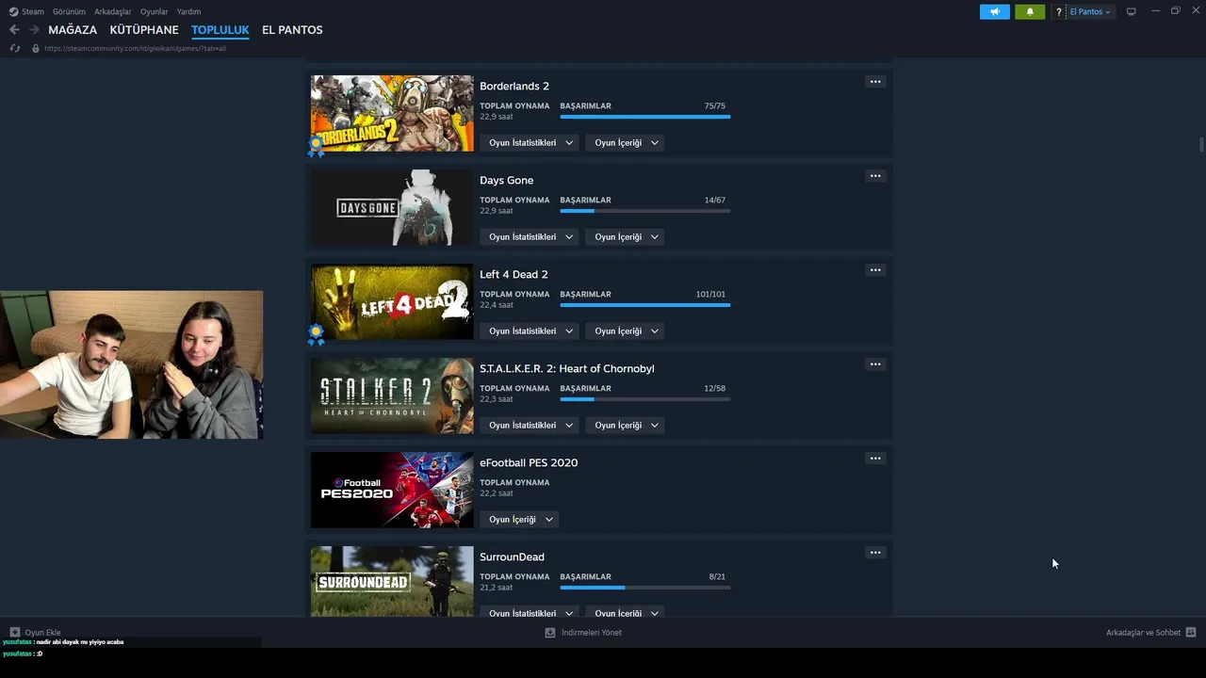Screen dimensions: 1206x678
Task: Click Borderlands 2 achievements progress bar
Action: pos(645,117)
